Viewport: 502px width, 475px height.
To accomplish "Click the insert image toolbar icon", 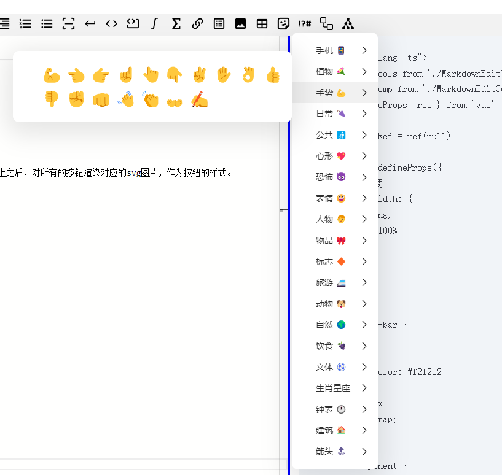I will click(240, 24).
